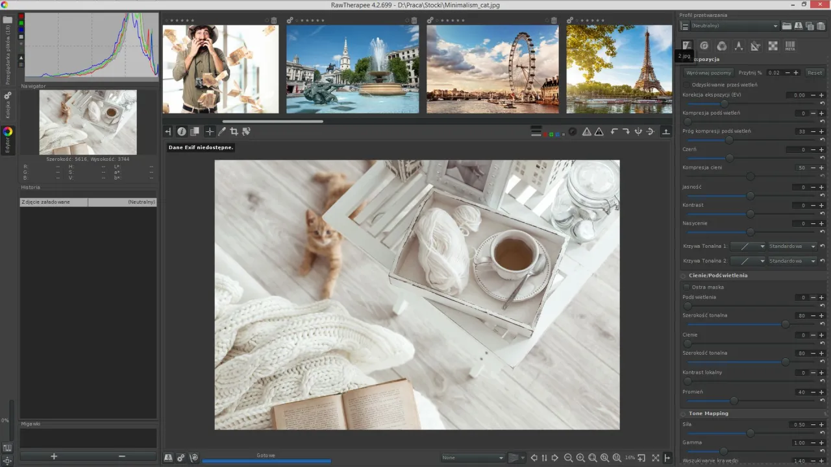Select the Crop tool
831x467 pixels.
234,131
